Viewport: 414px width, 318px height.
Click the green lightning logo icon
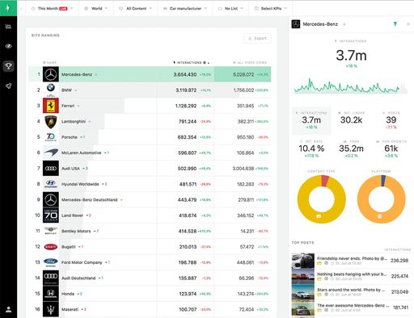pyautogui.click(x=8, y=8)
